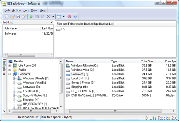This screenshot has height=121, width=179.
Task: Open the View menu
Action: click(x=34, y=10)
